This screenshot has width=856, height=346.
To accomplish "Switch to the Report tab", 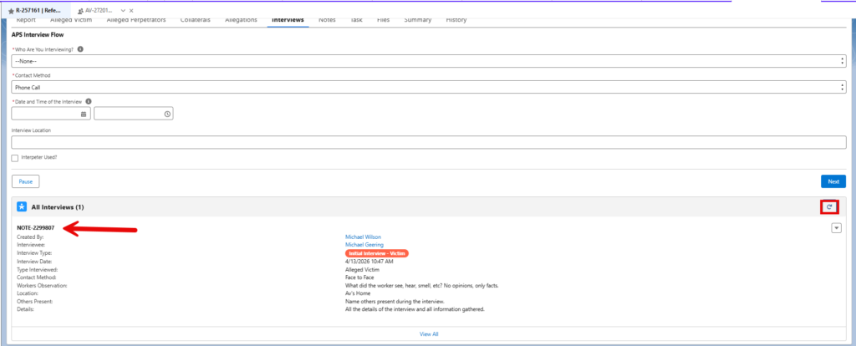I will click(26, 20).
